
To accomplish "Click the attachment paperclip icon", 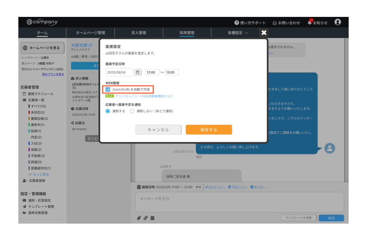I will point(139,218).
